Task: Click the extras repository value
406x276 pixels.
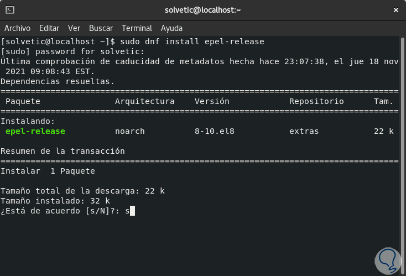Action: click(304, 131)
